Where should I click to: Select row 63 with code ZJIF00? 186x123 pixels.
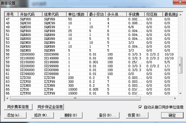tap(91, 82)
